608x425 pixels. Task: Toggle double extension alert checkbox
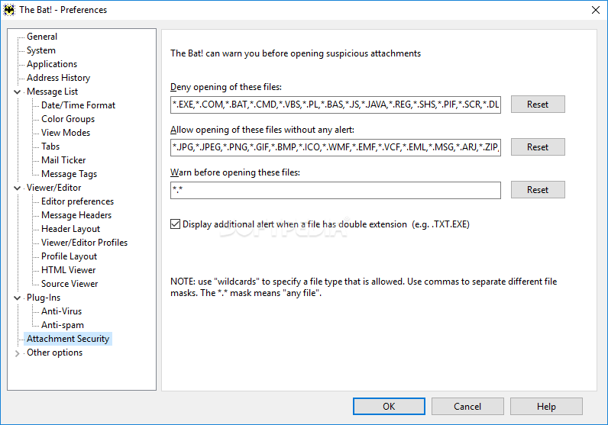175,224
